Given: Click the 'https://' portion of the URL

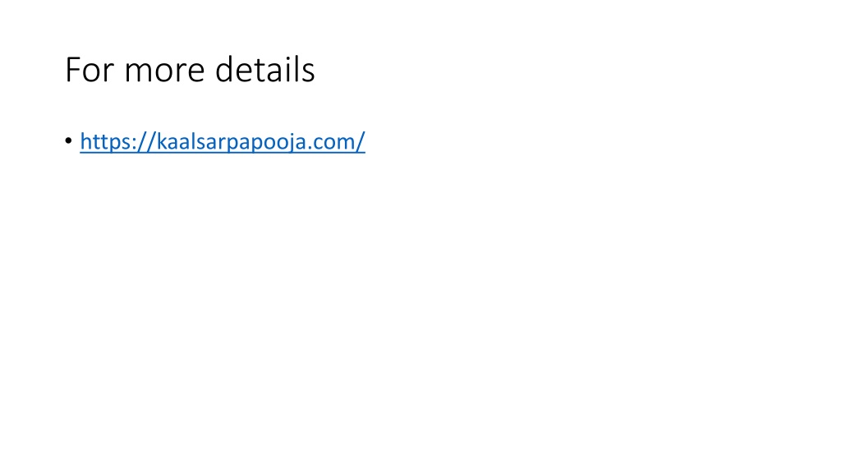Looking at the screenshot, I should click(117, 141).
